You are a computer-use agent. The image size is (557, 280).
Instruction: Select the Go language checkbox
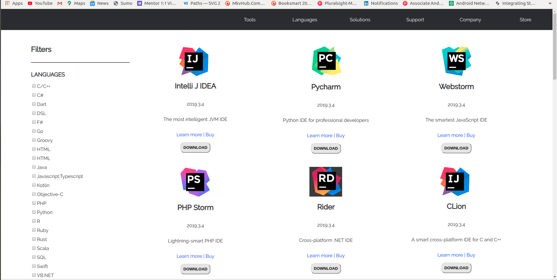(34, 131)
